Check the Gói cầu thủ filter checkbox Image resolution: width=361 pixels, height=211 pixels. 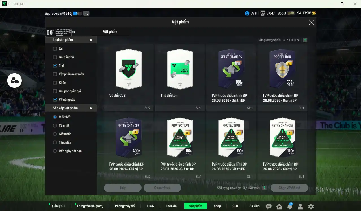point(55,57)
